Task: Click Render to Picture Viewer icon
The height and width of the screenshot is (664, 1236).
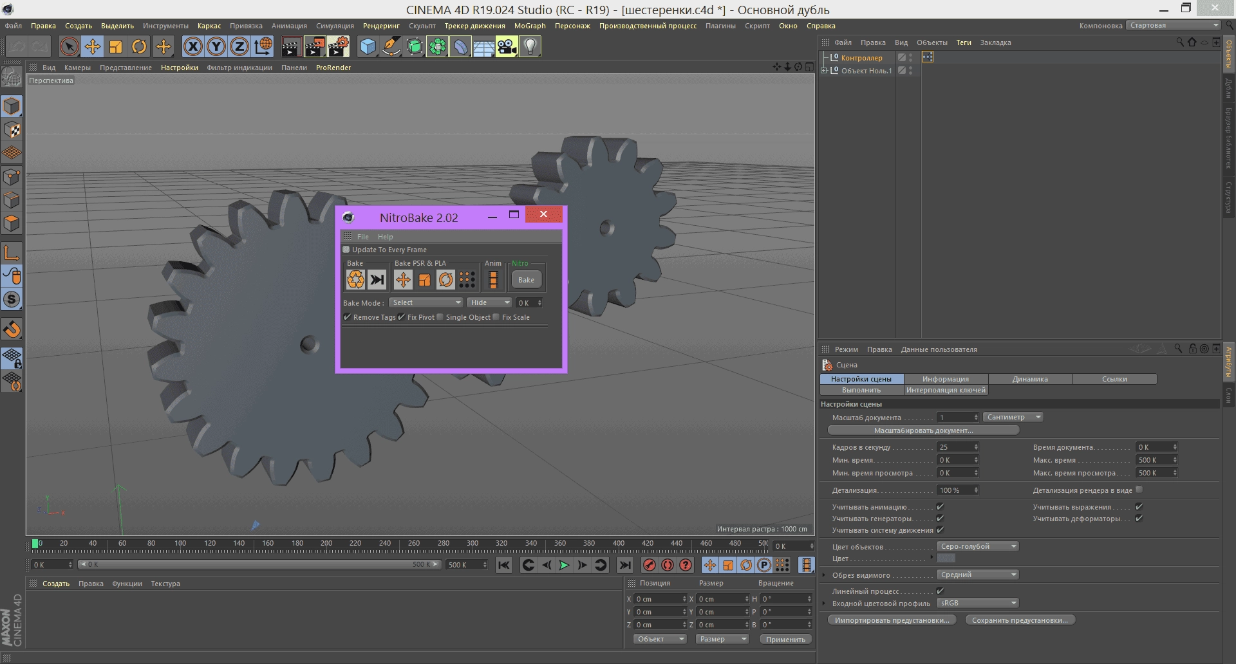Action: 314,46
